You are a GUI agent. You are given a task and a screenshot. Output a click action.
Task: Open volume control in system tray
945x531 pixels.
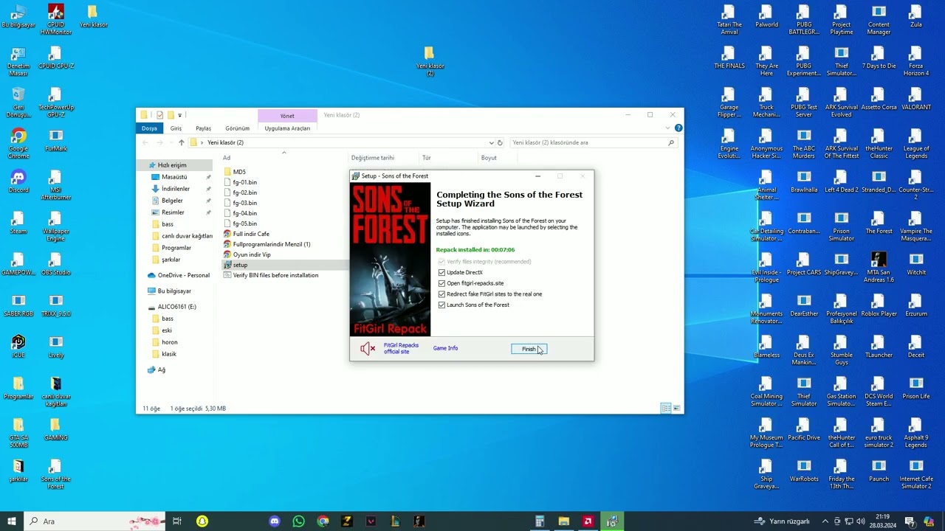[861, 521]
